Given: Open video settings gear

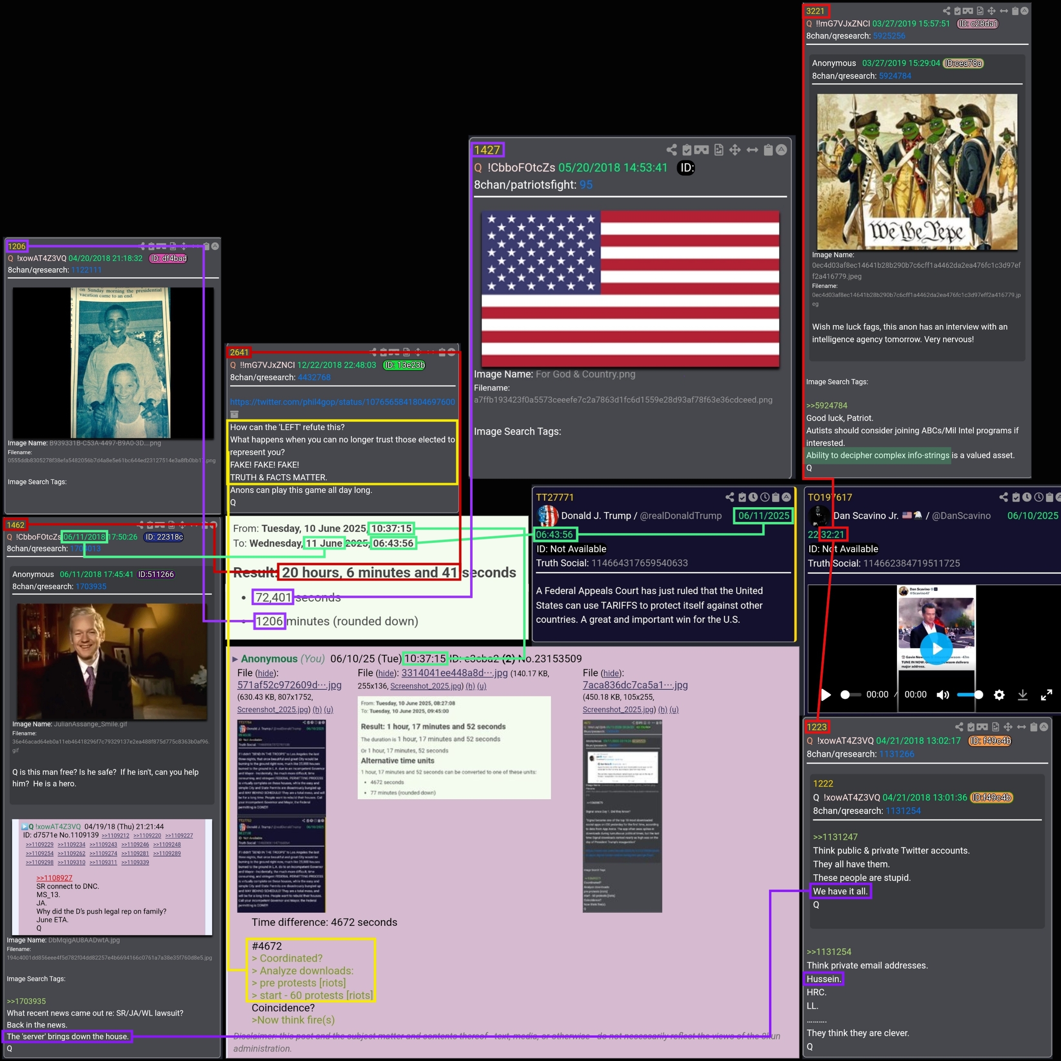Looking at the screenshot, I should pyautogui.click(x=999, y=695).
